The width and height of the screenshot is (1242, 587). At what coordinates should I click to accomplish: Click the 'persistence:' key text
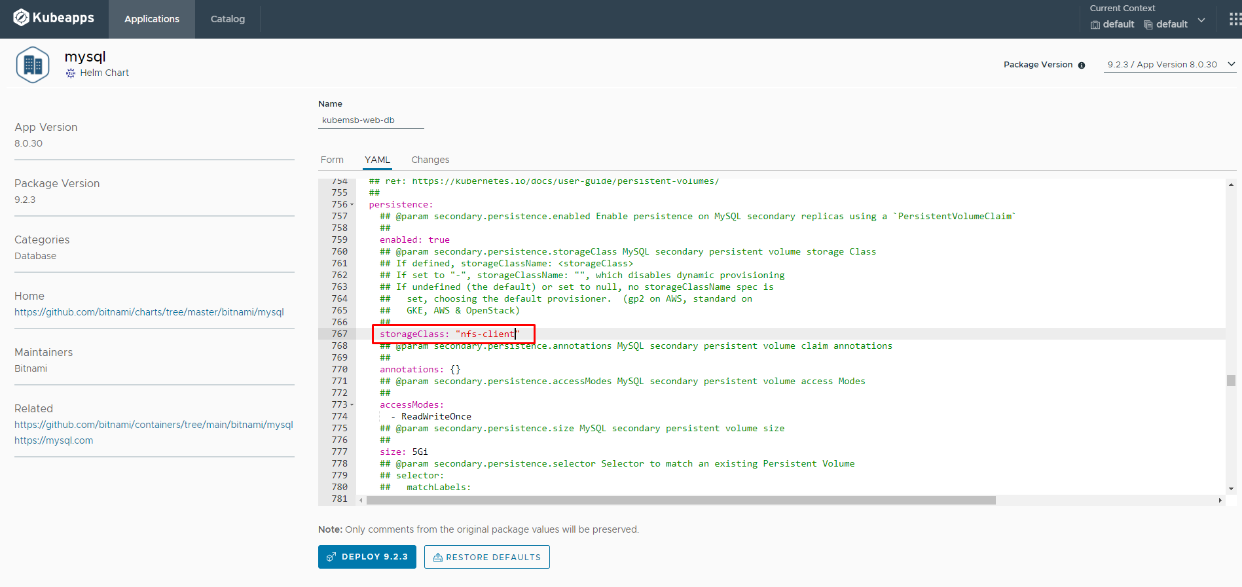point(401,205)
